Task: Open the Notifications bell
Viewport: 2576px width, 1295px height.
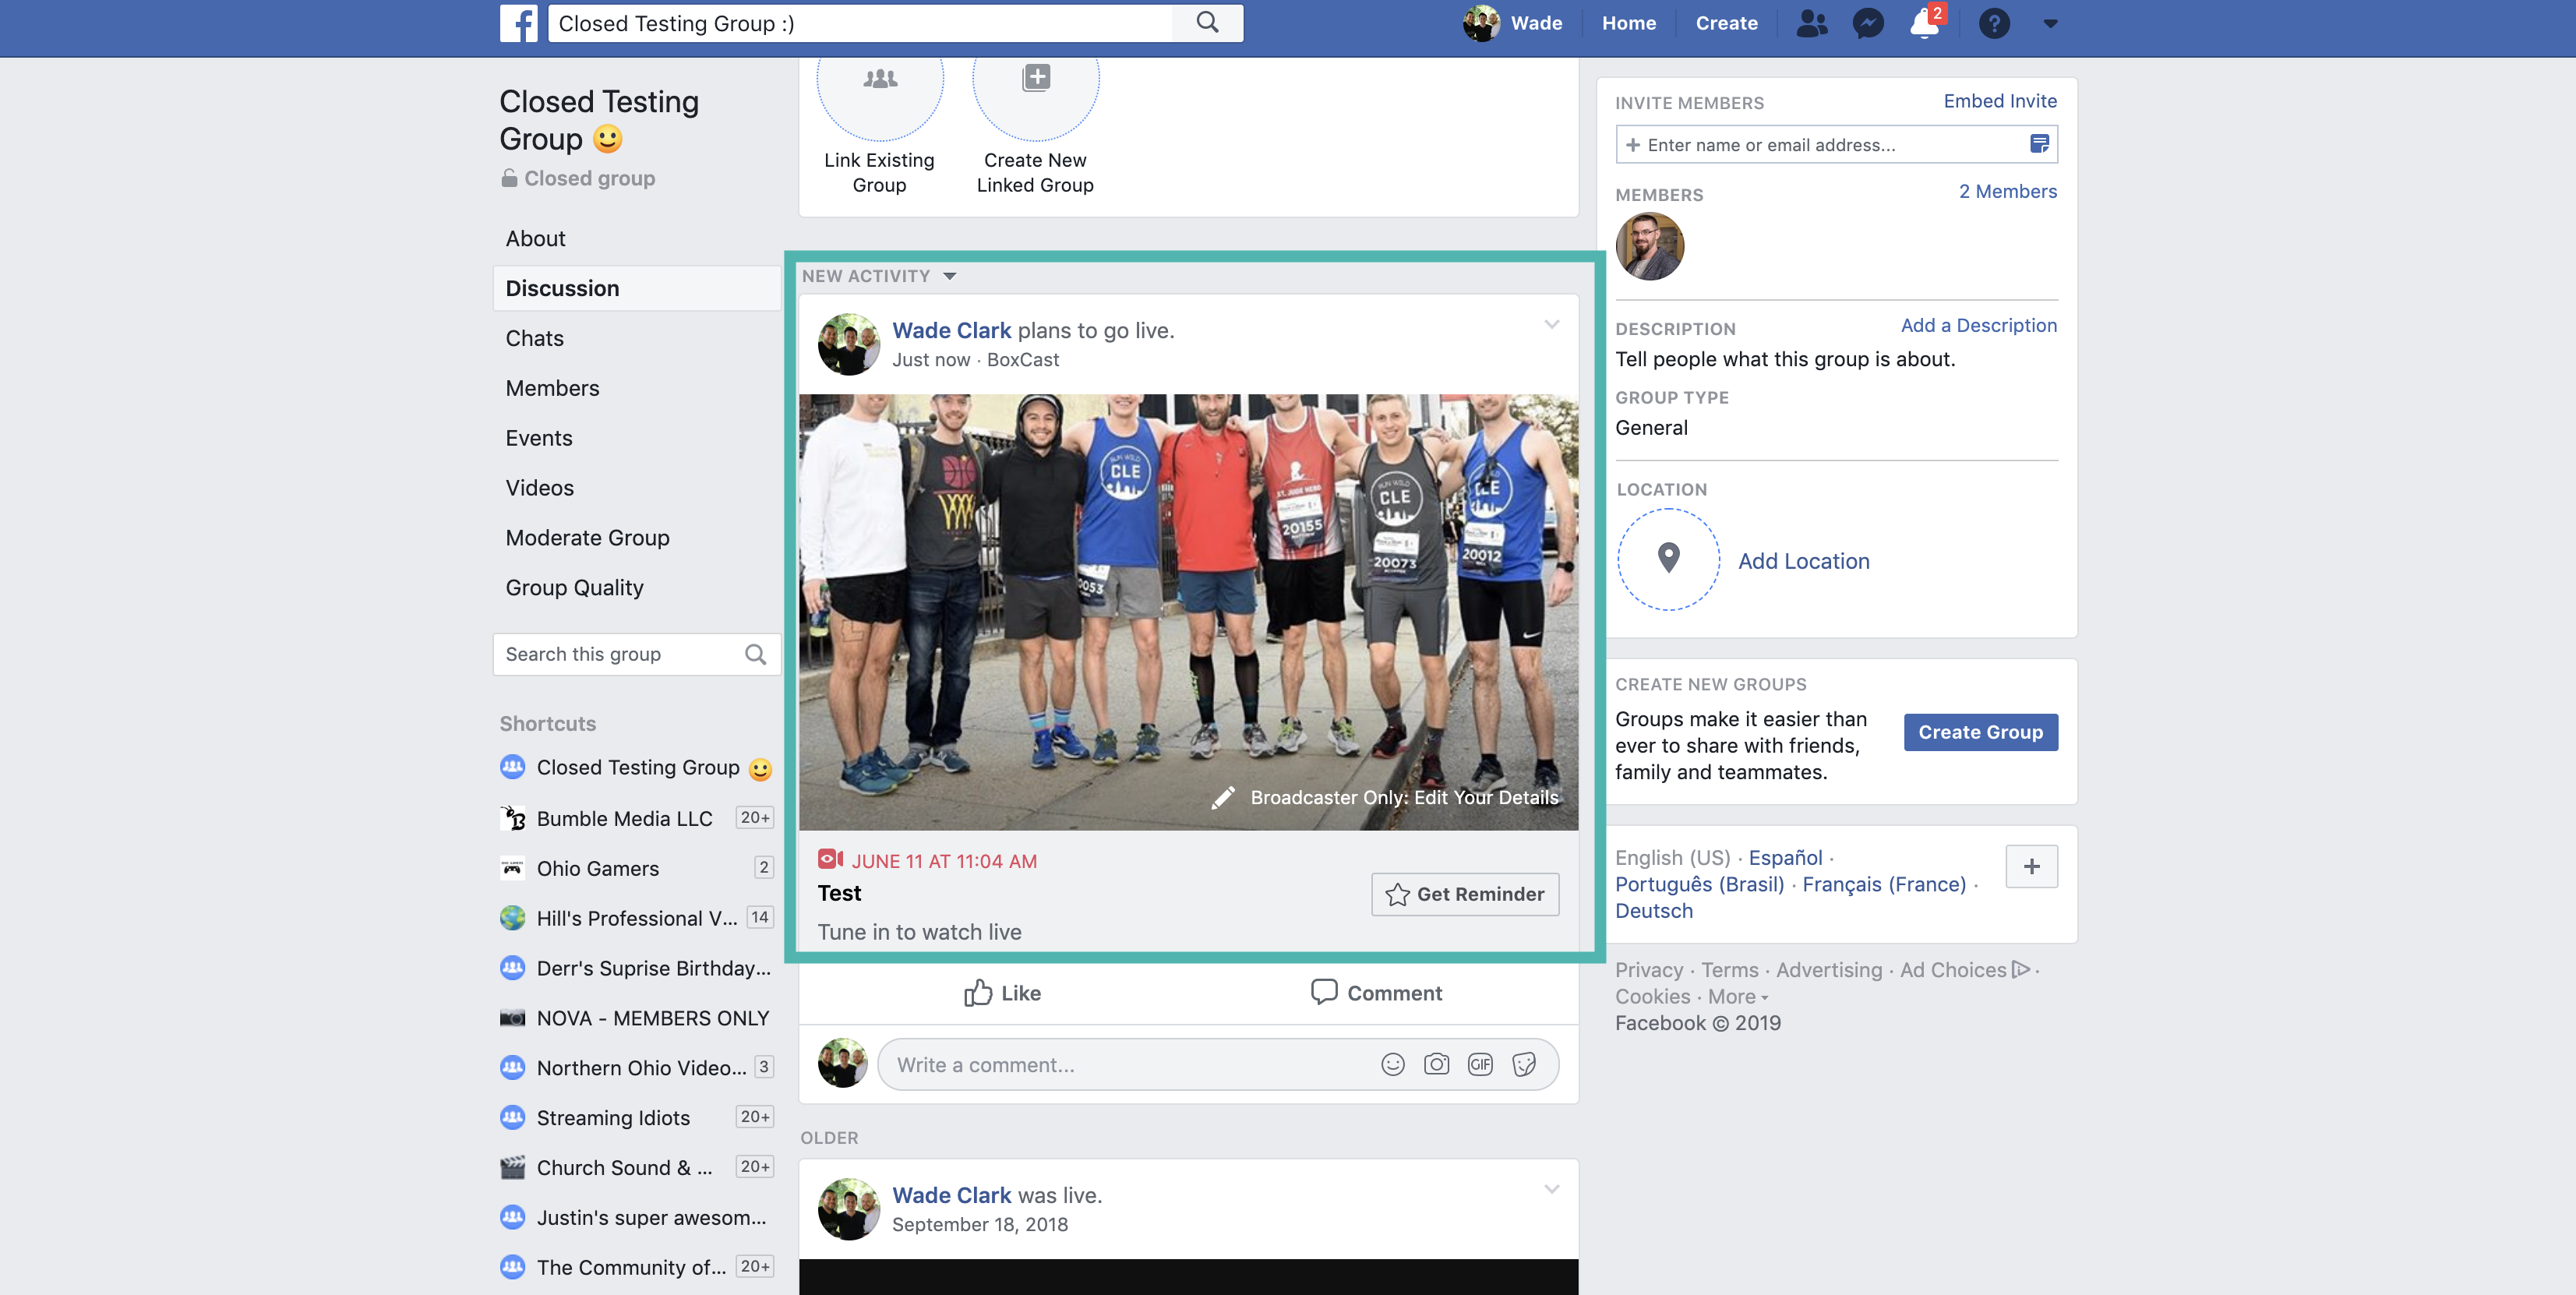Action: click(1923, 23)
